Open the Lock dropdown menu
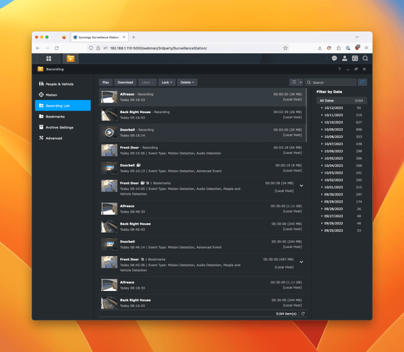 pyautogui.click(x=166, y=82)
